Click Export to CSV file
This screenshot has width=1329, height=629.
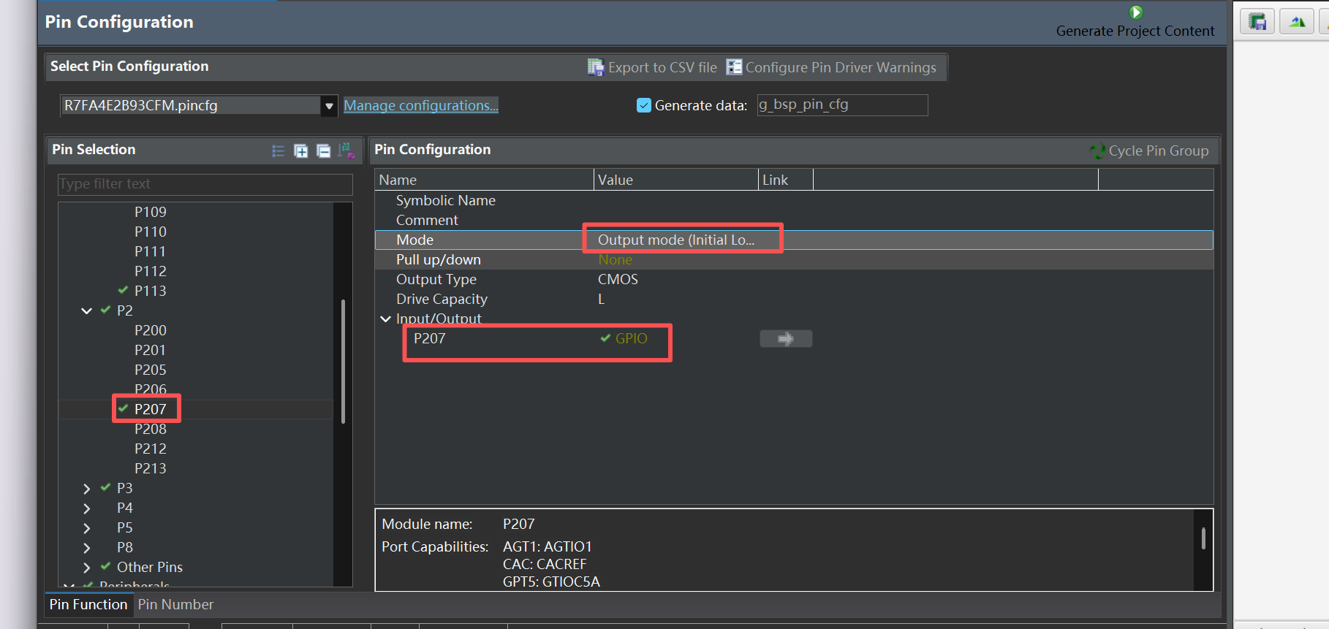(x=652, y=67)
